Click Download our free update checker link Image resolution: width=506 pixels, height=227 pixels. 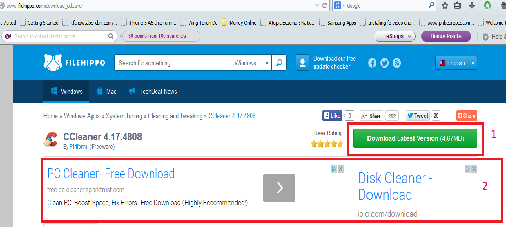(335, 63)
